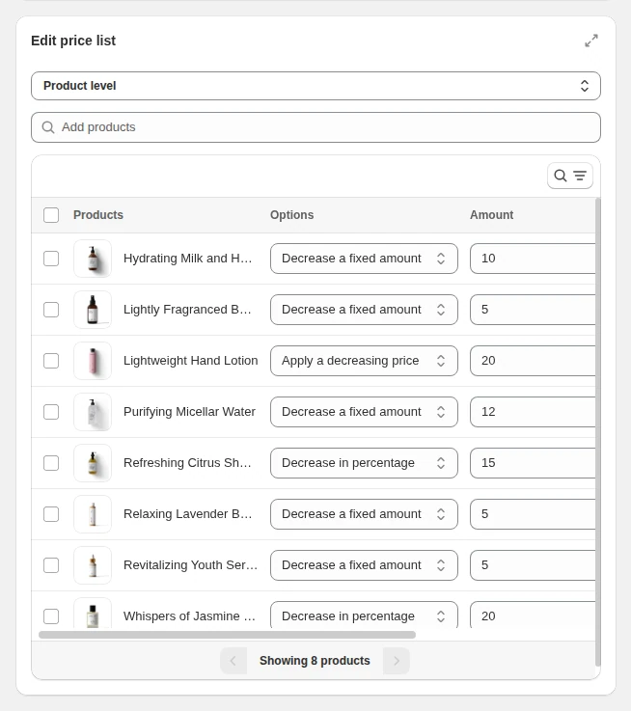
Task: Click the Revitalizing Youth Serum thumbnail
Action: [x=93, y=565]
